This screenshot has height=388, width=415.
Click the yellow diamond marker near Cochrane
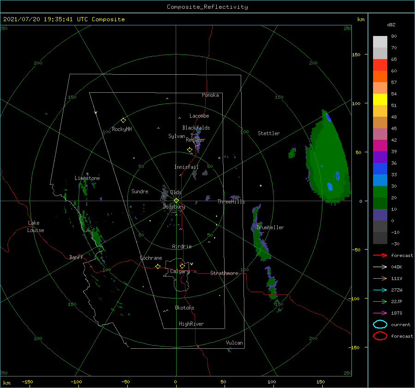(x=158, y=267)
